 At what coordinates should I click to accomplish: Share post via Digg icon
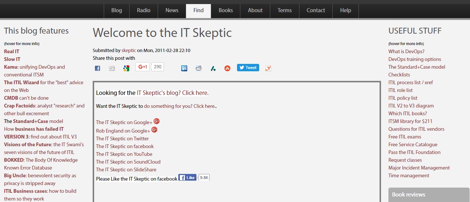coord(112,68)
